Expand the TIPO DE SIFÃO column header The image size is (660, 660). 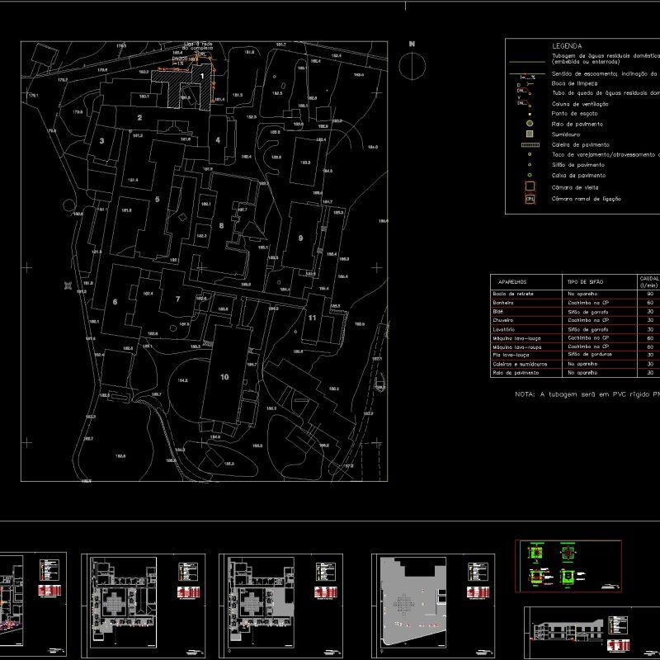pos(585,281)
